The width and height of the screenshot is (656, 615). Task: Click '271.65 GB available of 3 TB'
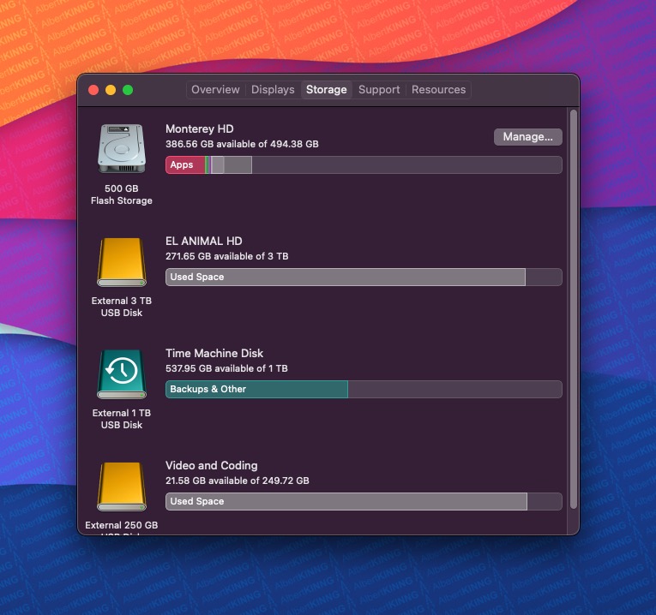click(226, 256)
